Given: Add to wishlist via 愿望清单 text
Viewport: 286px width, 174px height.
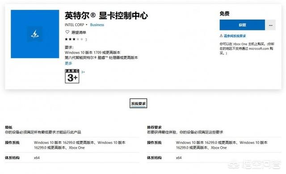Looking at the screenshot, I should pos(79,33).
